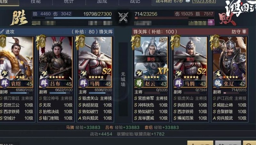Open the 战记 tab
256x145 pixels.
[135, 2]
